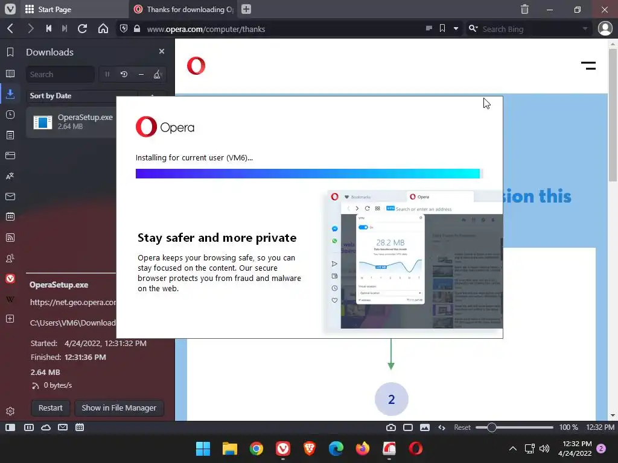Open the sync cloud status

click(46, 427)
